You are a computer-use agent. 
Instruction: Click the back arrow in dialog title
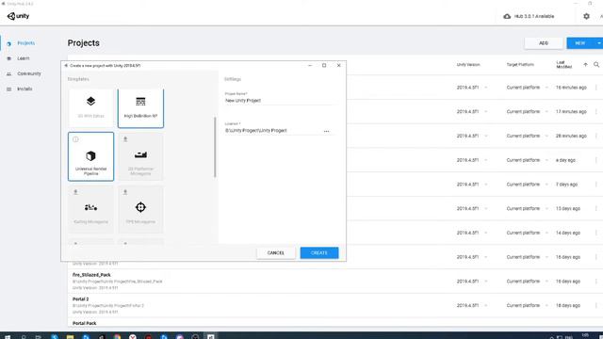pyautogui.click(x=66, y=66)
